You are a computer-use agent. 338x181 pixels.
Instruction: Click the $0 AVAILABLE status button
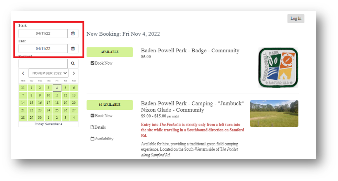(x=110, y=105)
